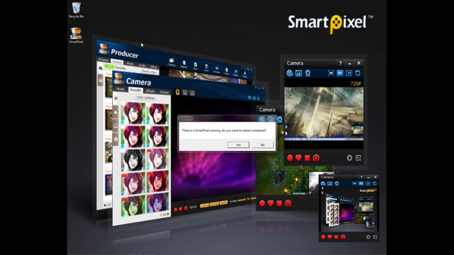Image resolution: width=454 pixels, height=255 pixels.
Task: Click the webcam icon in small Camera window
Action: pyautogui.click(x=337, y=183)
